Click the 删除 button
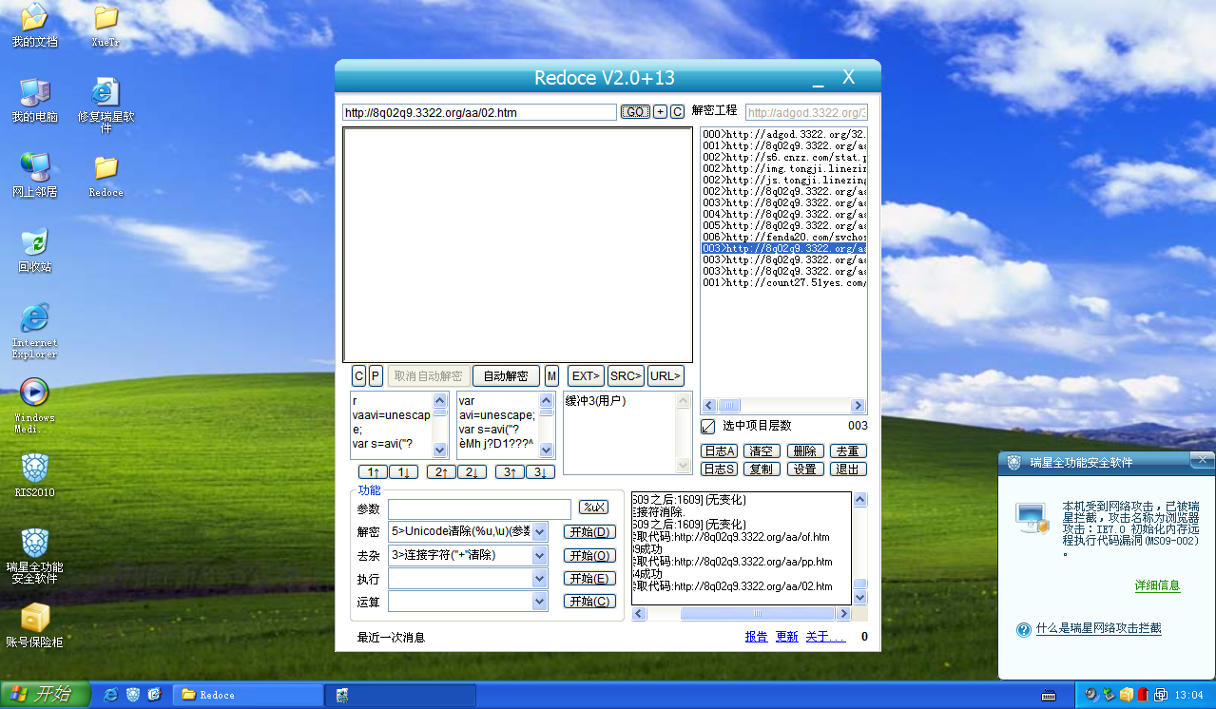The image size is (1216, 709). (804, 451)
